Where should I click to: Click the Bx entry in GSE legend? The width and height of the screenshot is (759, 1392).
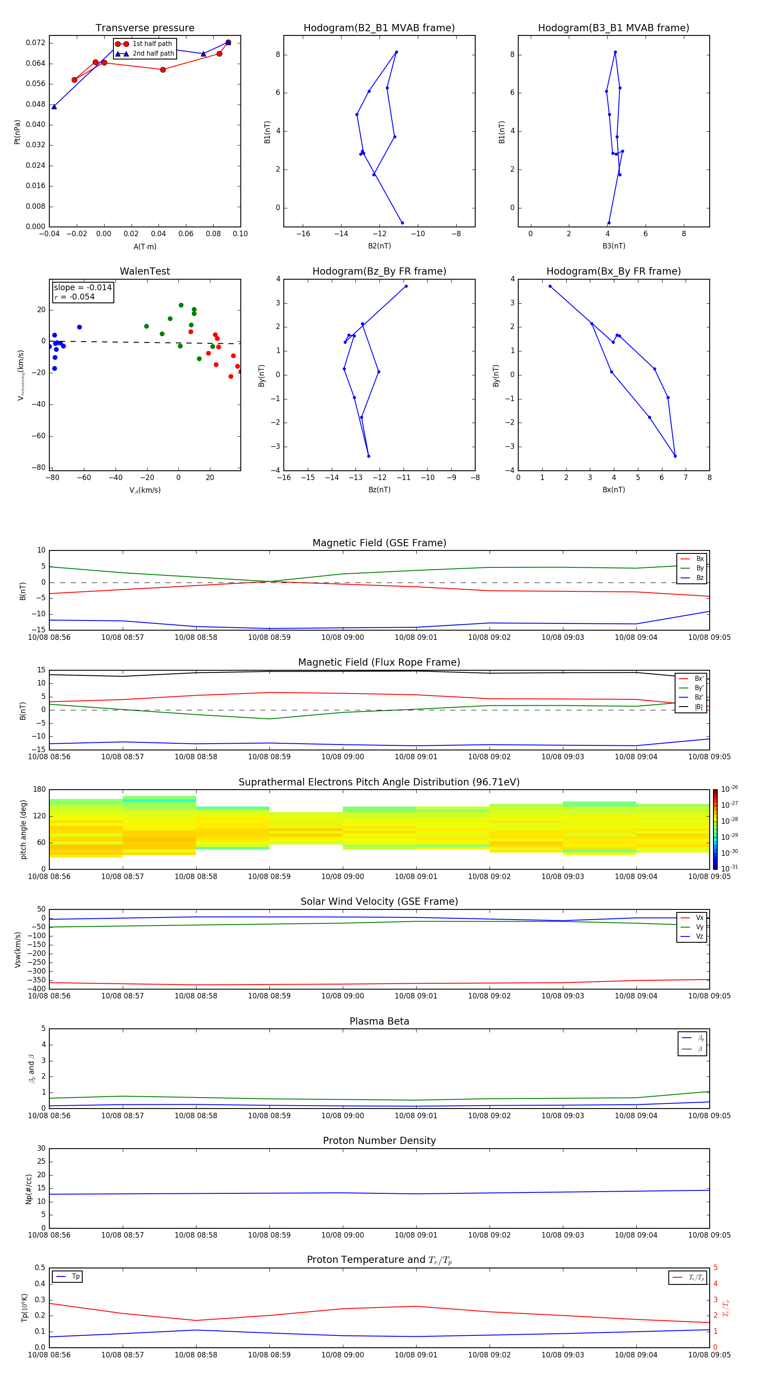[x=692, y=559]
